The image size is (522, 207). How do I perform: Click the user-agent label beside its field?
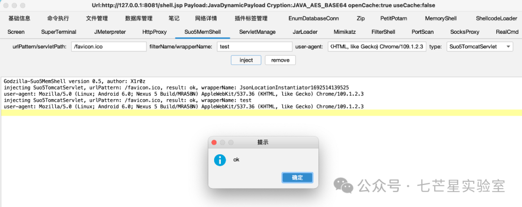coord(309,46)
